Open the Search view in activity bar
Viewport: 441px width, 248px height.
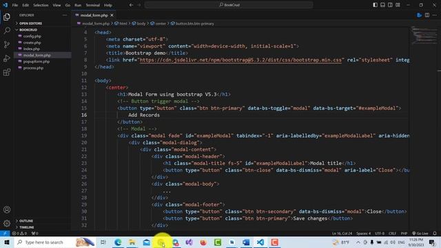(x=7, y=30)
